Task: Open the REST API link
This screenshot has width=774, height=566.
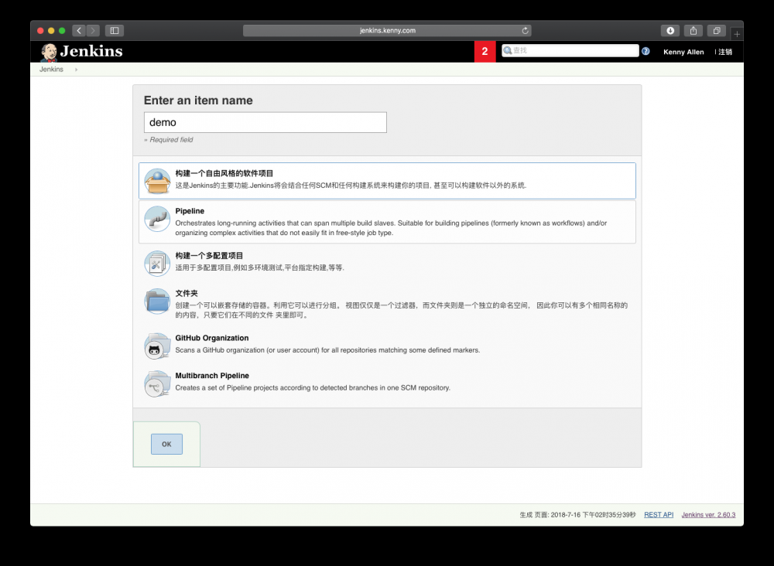Action: pos(658,514)
